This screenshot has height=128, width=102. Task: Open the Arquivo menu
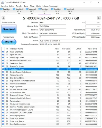point(4,6)
